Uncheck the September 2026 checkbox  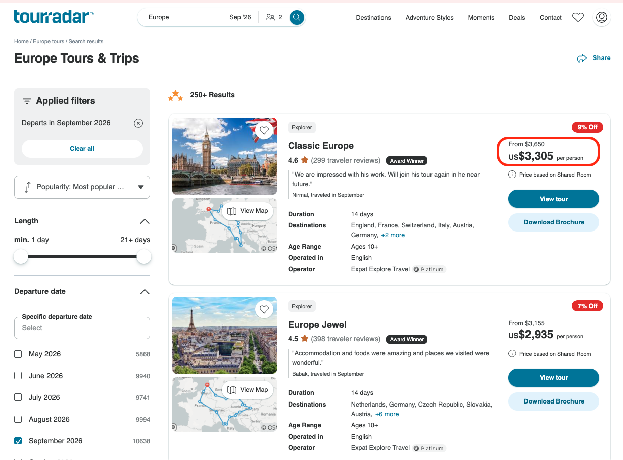18,441
